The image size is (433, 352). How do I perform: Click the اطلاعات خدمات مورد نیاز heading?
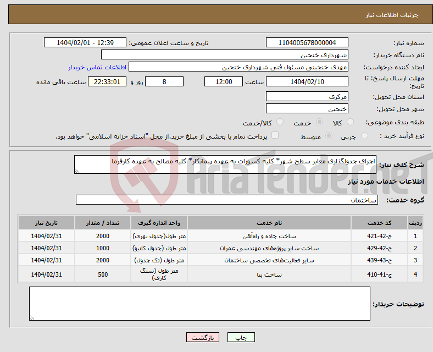386,182
